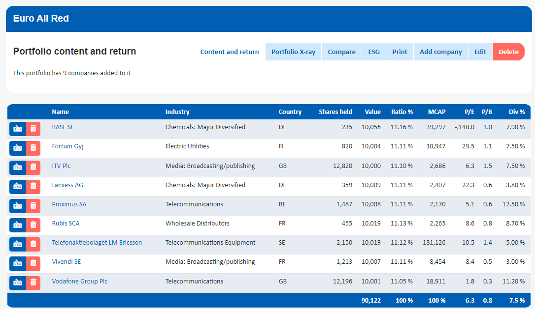535x309 pixels.
Task: Open the Lanxess AG company page
Action: click(x=67, y=185)
